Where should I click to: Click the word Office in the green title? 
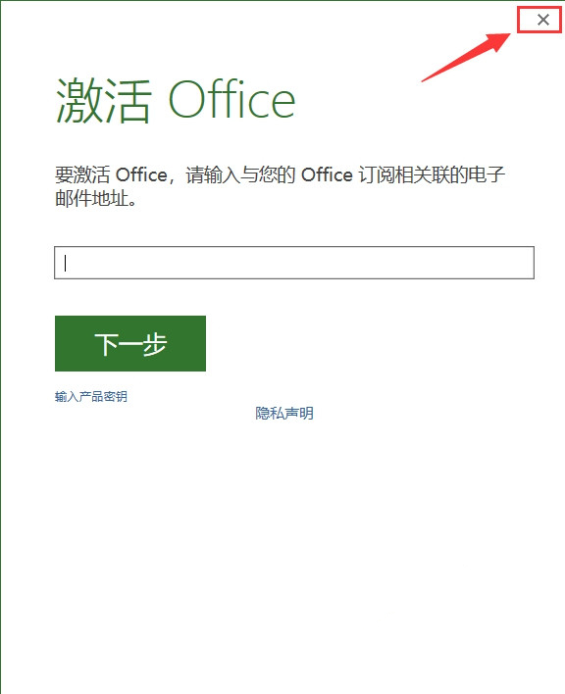(231, 99)
